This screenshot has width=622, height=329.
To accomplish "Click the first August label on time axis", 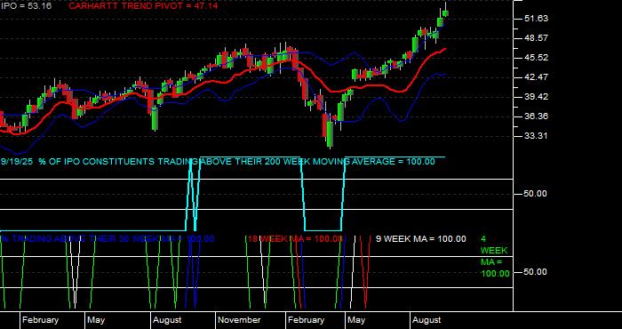I will tap(167, 320).
